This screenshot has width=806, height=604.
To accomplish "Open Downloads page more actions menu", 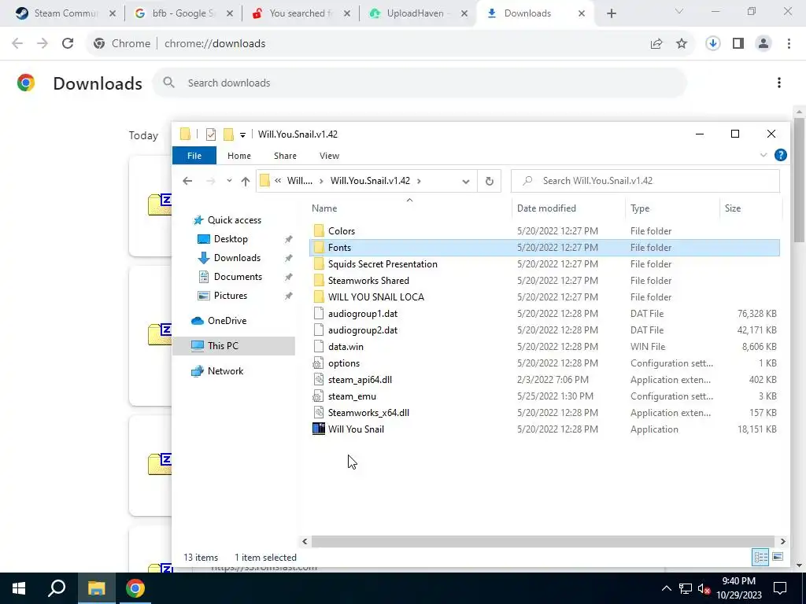I will pyautogui.click(x=778, y=83).
